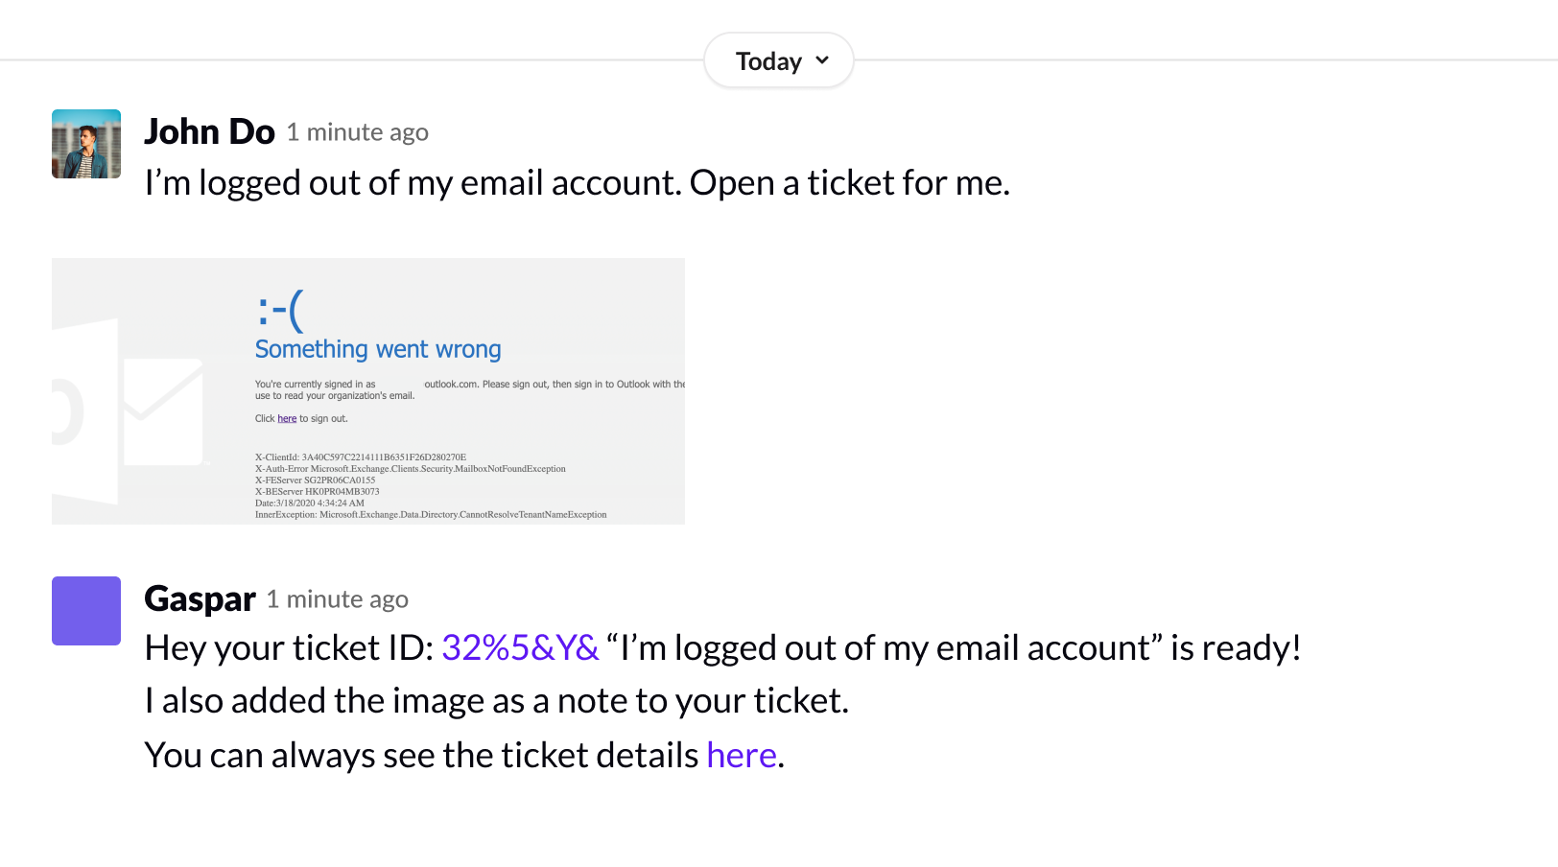
Task: Click John Do's username
Action: pos(208,131)
